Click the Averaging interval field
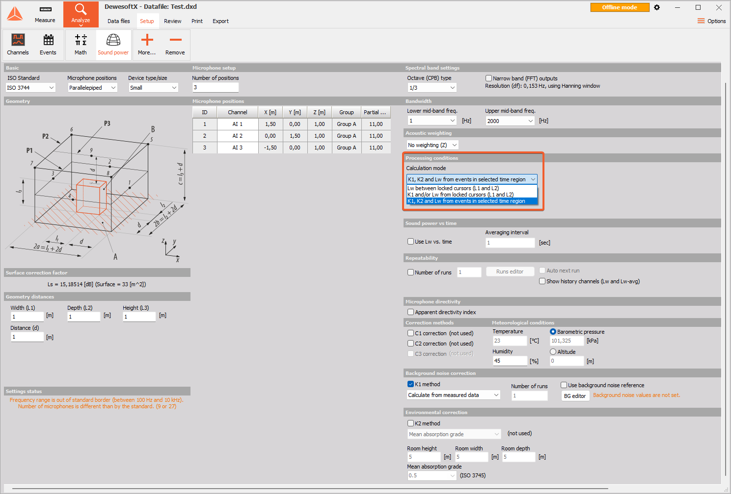 [510, 243]
